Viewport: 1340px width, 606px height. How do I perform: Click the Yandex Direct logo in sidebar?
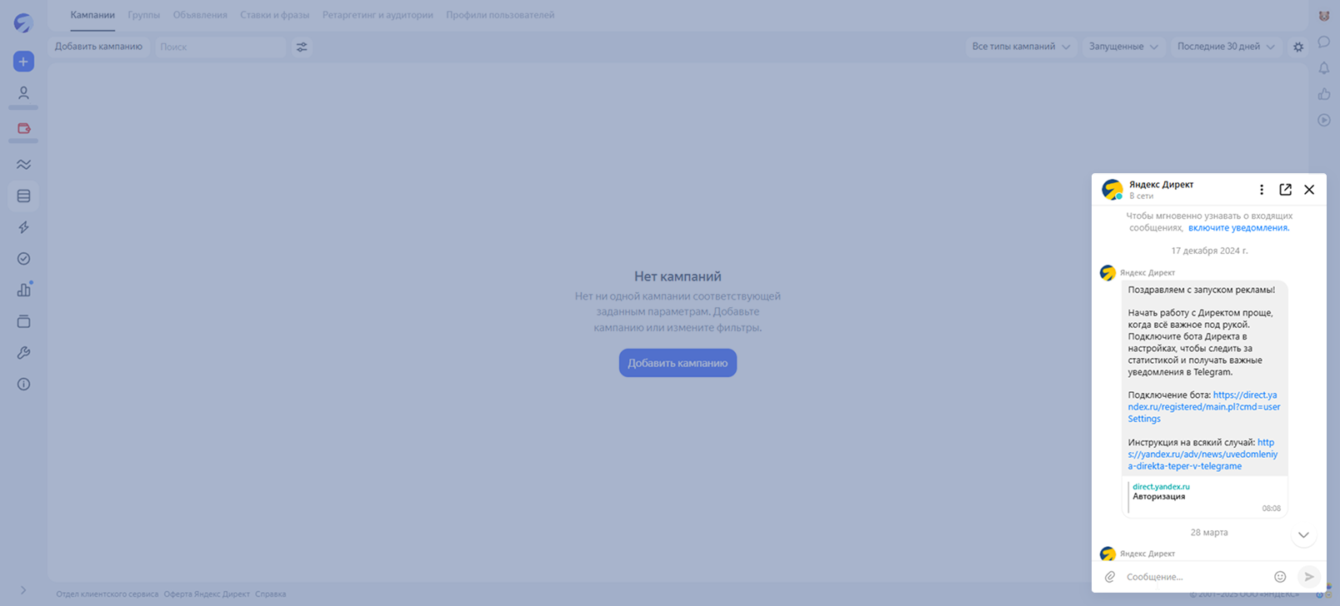tap(23, 23)
